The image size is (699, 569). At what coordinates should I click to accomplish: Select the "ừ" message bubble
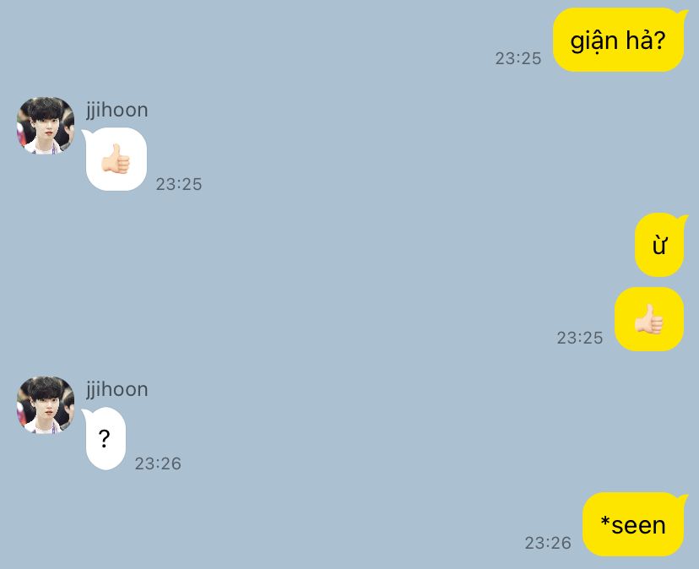point(659,245)
